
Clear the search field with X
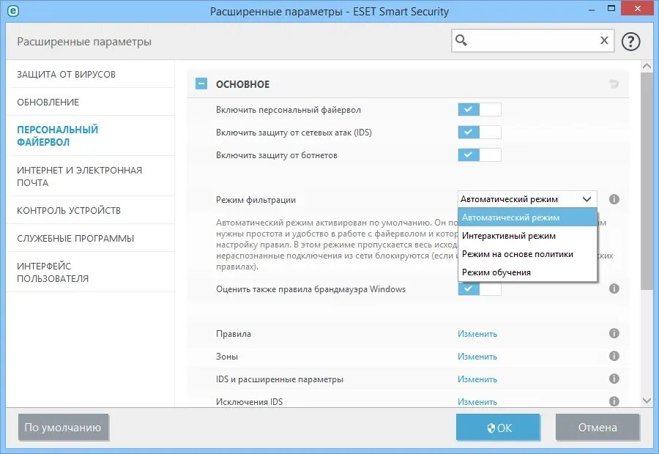coord(604,40)
